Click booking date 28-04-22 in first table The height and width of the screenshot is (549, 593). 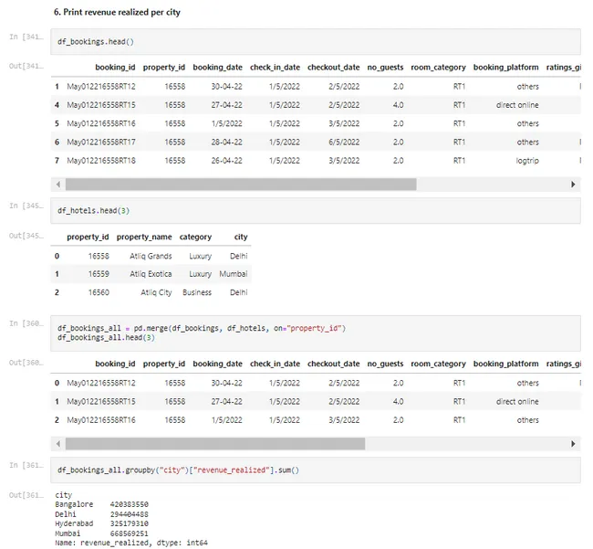[x=226, y=143]
